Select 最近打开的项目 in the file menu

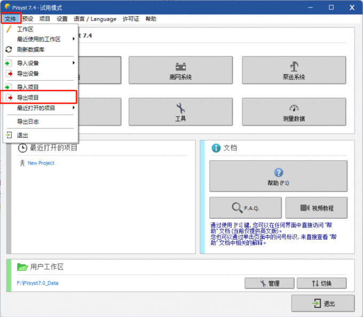coord(36,108)
